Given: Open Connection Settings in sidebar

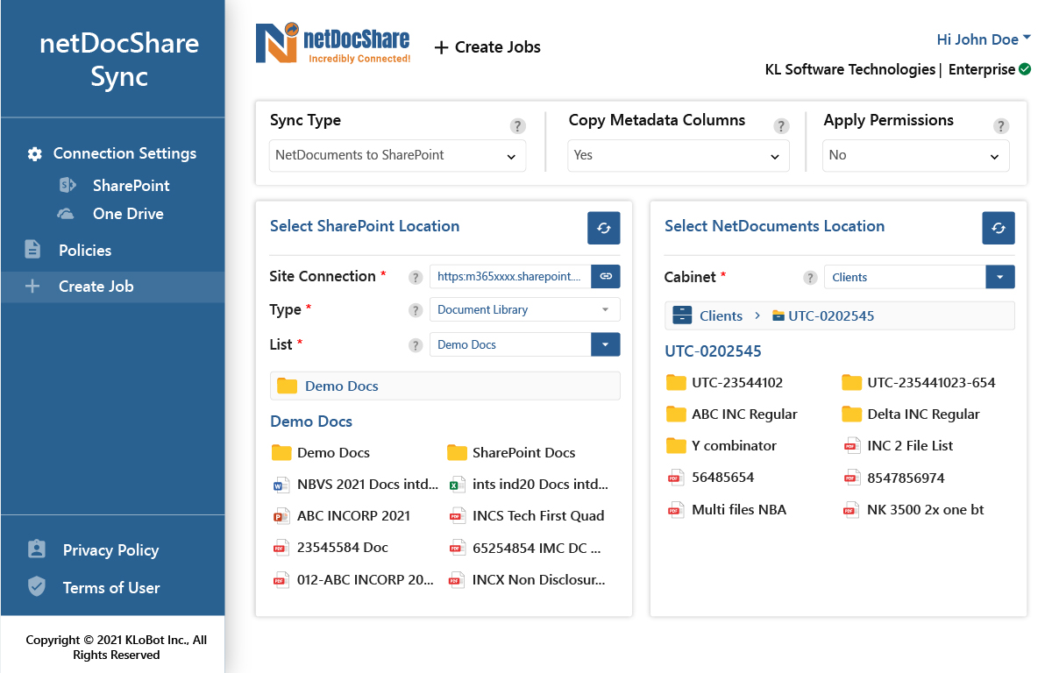Looking at the screenshot, I should point(124,153).
